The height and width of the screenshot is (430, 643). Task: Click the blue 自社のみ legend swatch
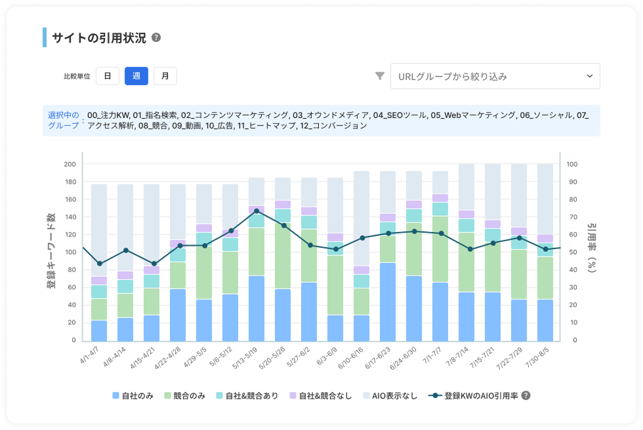pos(116,395)
